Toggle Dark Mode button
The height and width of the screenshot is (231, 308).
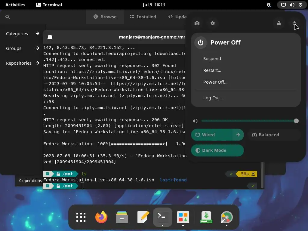click(x=217, y=150)
